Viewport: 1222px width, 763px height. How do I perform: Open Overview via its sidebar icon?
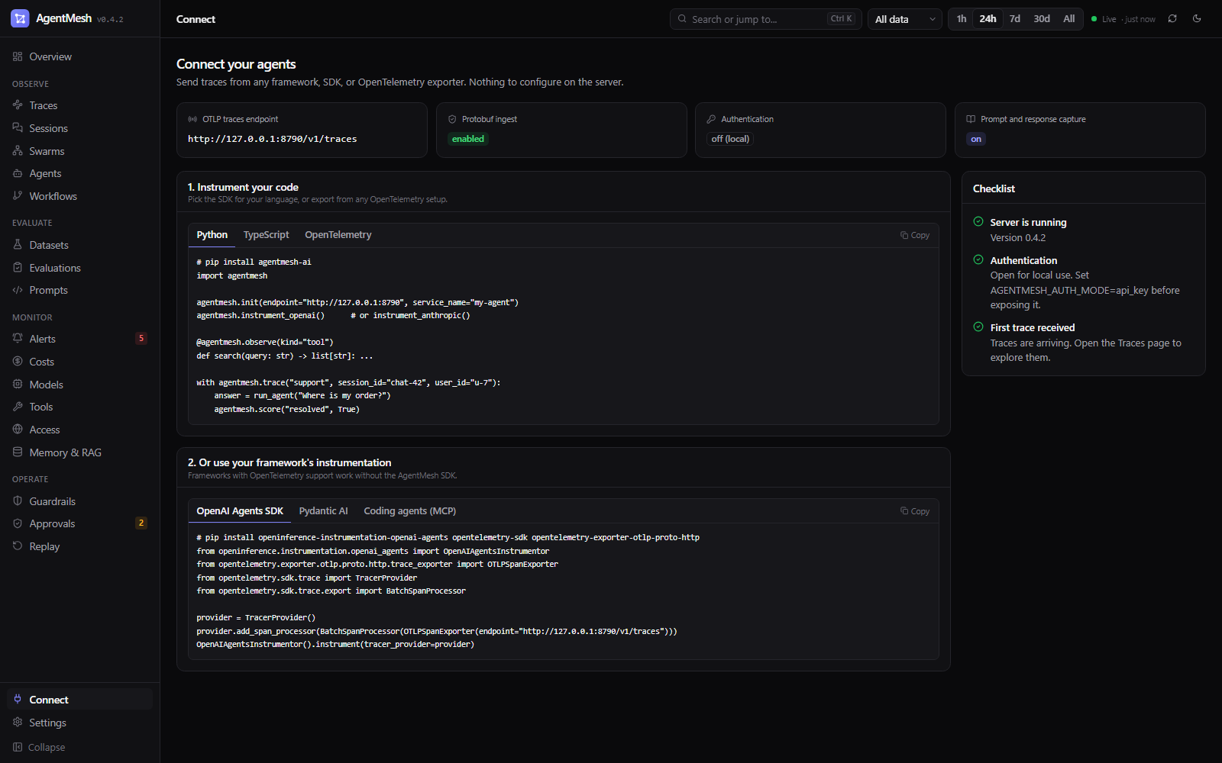pyautogui.click(x=18, y=56)
